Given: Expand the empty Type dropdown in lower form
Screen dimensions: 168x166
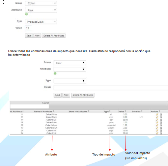Looking at the screenshot, I should pos(70,81).
